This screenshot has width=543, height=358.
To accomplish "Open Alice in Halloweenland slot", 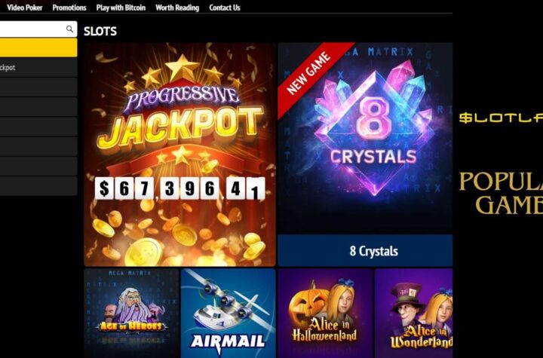I will [x=325, y=313].
